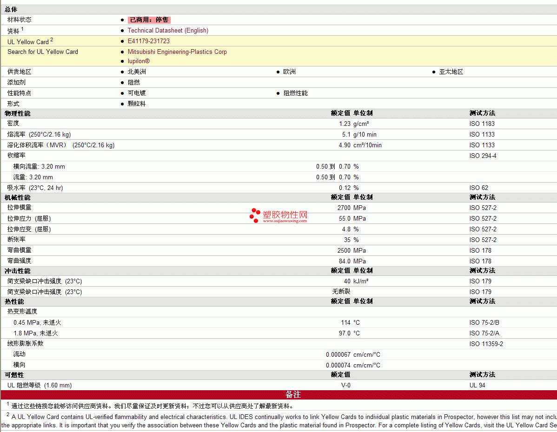This screenshot has width=557, height=432.
Task: Click the 'ISO 62' test method
Action: [479, 188]
